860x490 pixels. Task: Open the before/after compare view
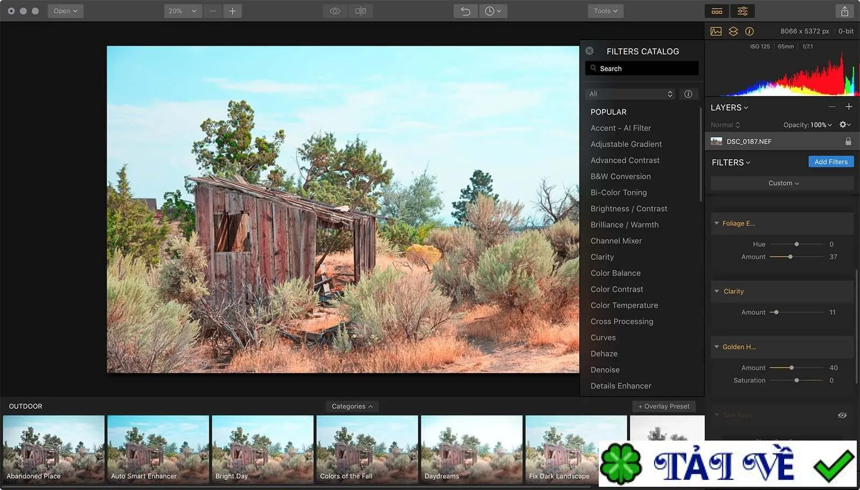[x=361, y=11]
